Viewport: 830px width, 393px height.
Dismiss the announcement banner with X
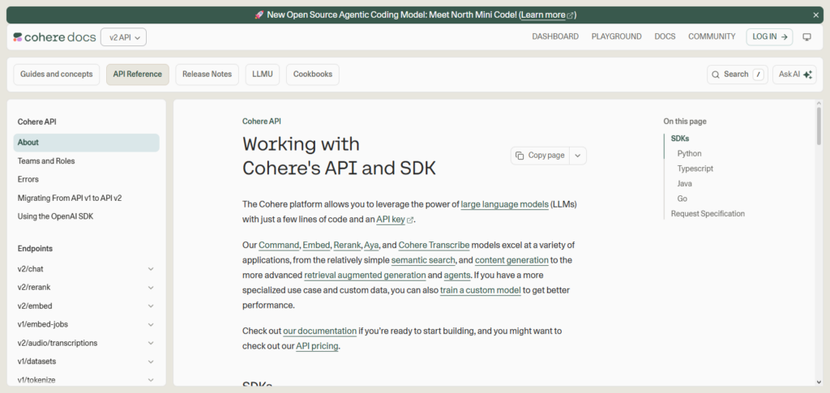click(x=815, y=15)
